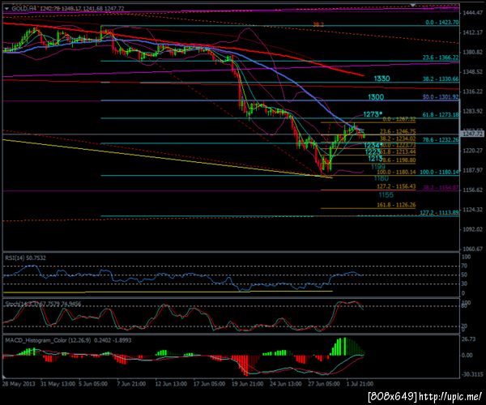Click the 70 level on RSI scale

click(x=464, y=266)
